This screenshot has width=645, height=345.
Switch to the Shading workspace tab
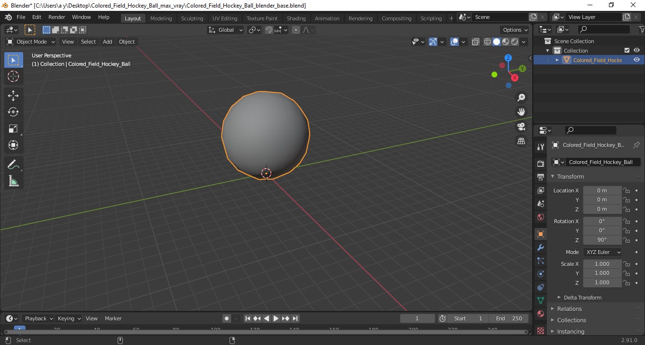pyautogui.click(x=296, y=18)
